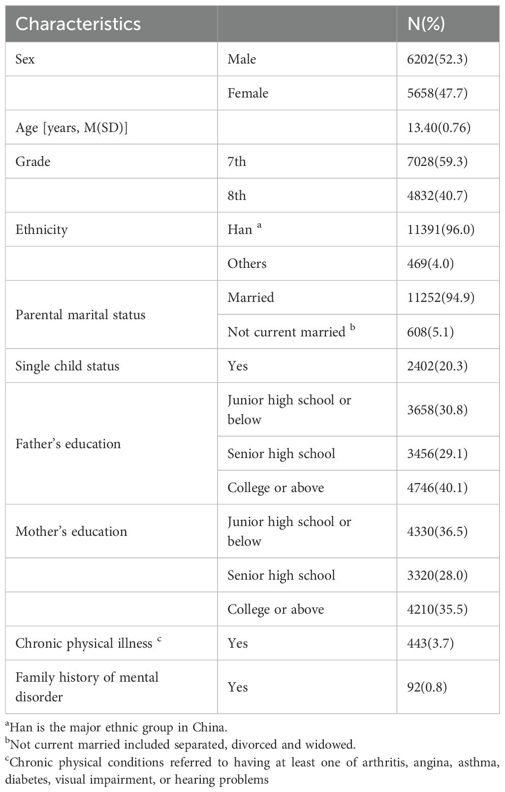Select the Mother's education cell

(71, 531)
